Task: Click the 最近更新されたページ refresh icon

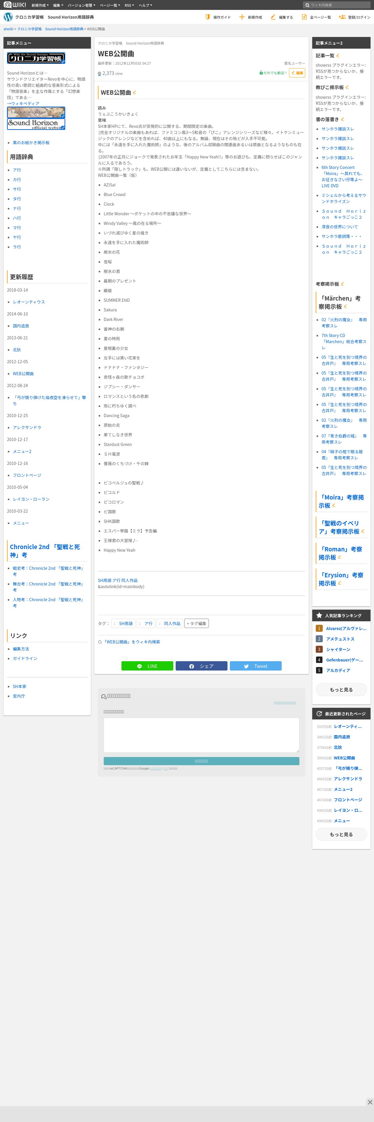Action: tap(319, 713)
